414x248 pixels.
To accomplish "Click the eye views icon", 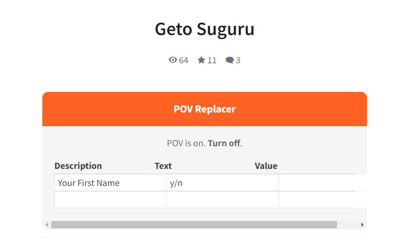I will pyautogui.click(x=173, y=60).
